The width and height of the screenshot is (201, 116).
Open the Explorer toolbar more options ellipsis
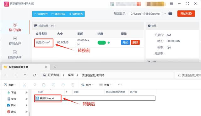tap(120, 85)
